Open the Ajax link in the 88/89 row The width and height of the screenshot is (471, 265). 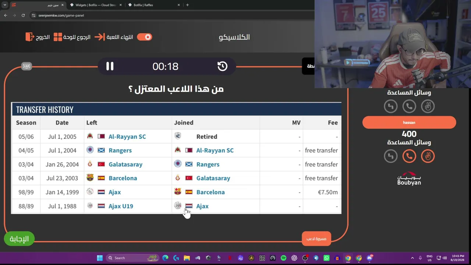click(202, 206)
